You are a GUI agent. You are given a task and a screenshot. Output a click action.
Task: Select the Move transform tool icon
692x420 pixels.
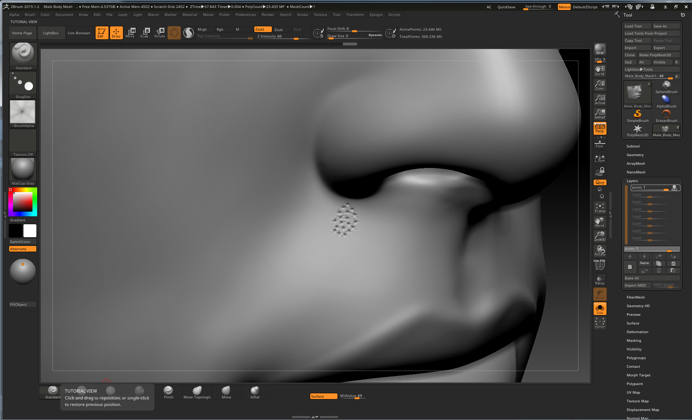click(130, 32)
